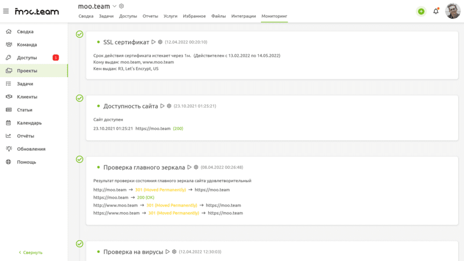464x261 pixels.
Task: Click the moo.team logo
Action: coord(37,12)
